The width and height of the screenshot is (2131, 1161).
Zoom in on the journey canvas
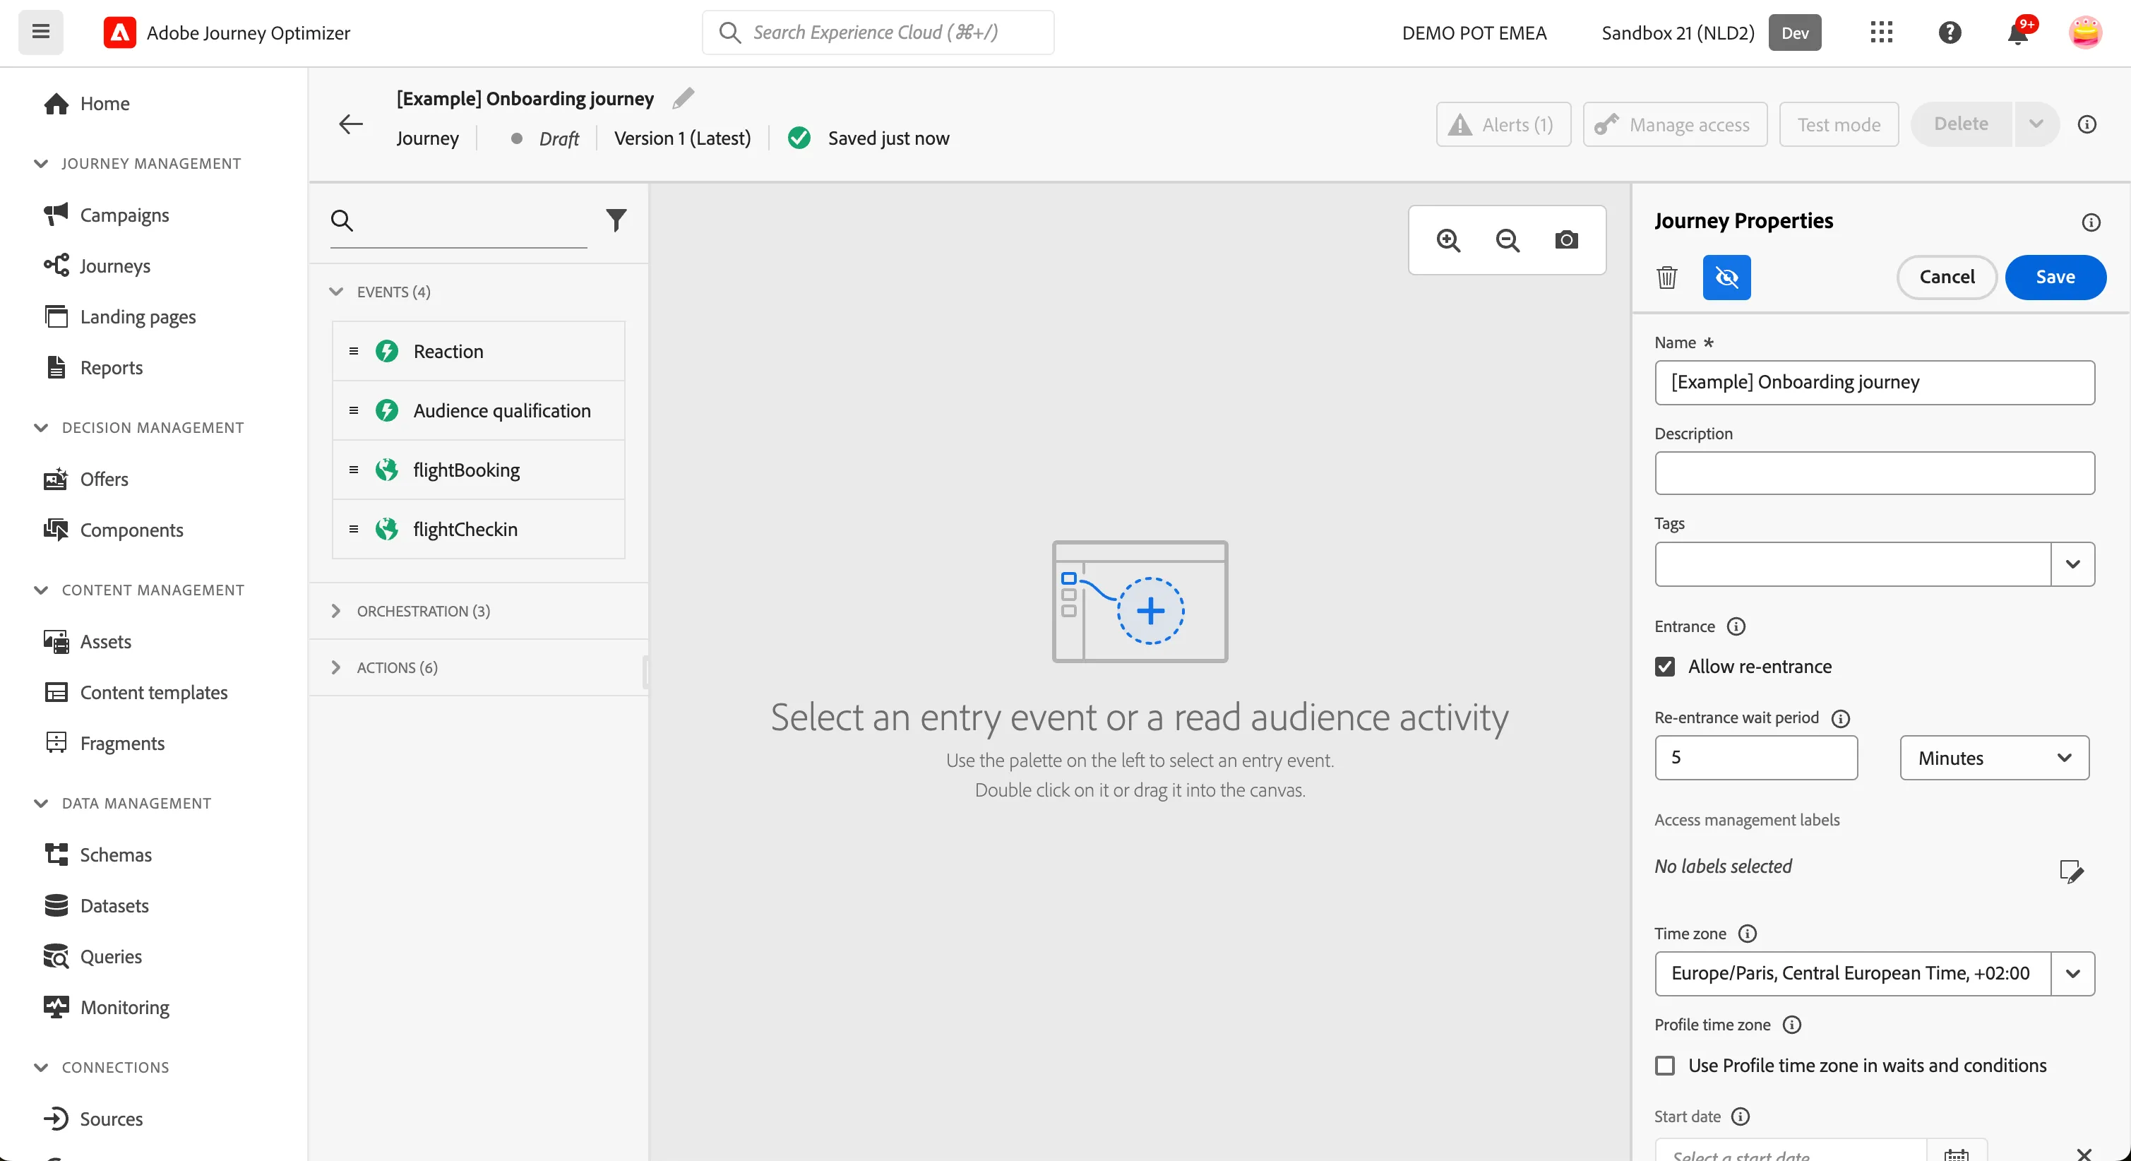click(x=1447, y=240)
